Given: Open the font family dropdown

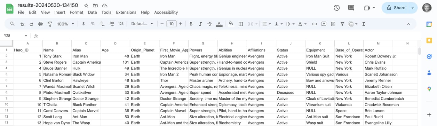Looking at the screenshot, I should tap(142, 24).
